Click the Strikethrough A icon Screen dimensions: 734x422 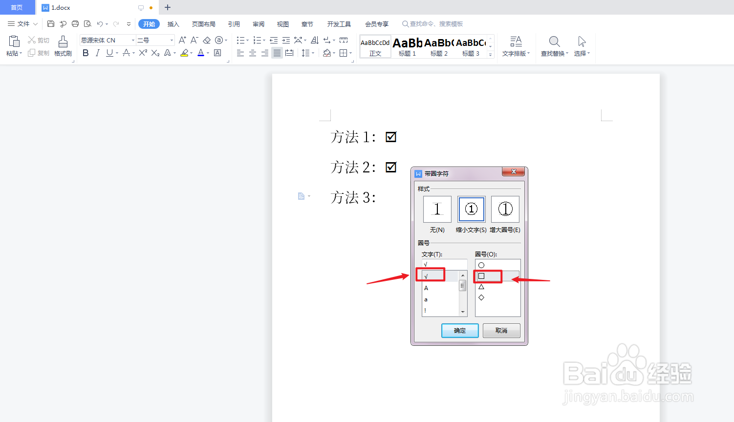coord(126,53)
